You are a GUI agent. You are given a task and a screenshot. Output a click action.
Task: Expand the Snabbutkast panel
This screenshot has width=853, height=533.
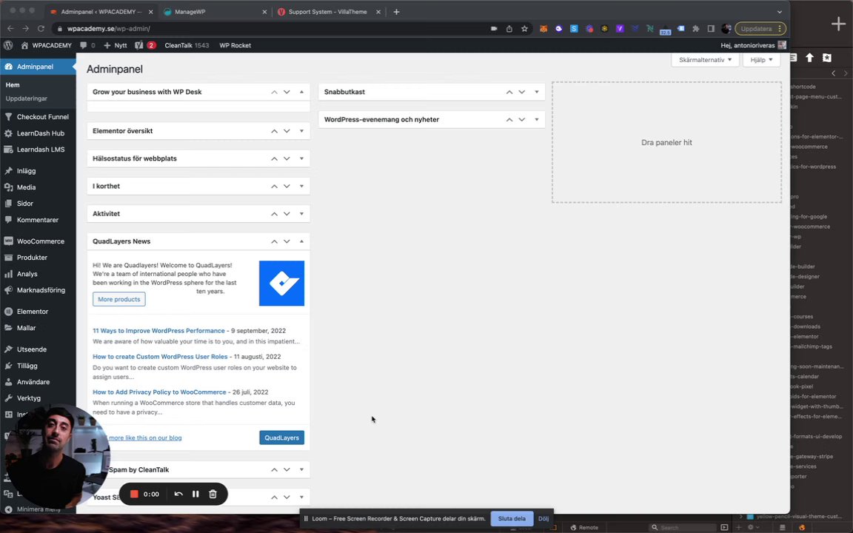536,92
